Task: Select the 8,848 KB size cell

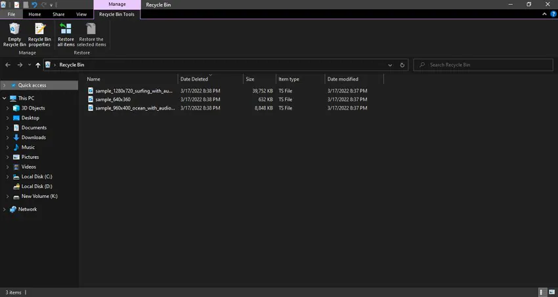Action: 264,108
